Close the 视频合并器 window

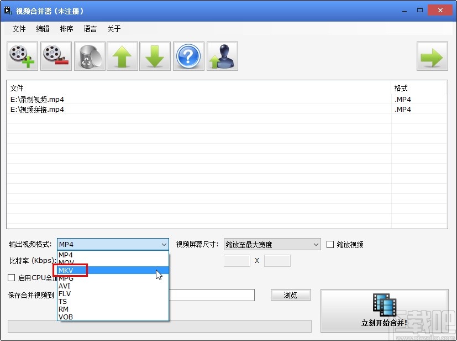(x=440, y=11)
